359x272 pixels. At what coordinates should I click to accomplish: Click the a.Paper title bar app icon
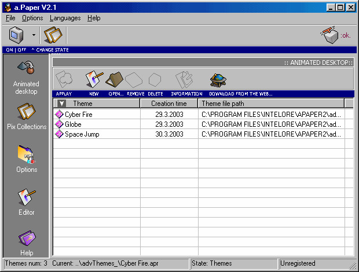tap(8, 8)
